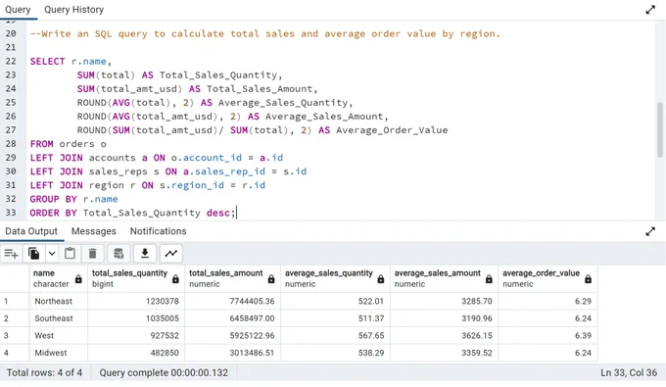666x387 pixels.
Task: Click the Northeast cell
Action: tap(58, 301)
